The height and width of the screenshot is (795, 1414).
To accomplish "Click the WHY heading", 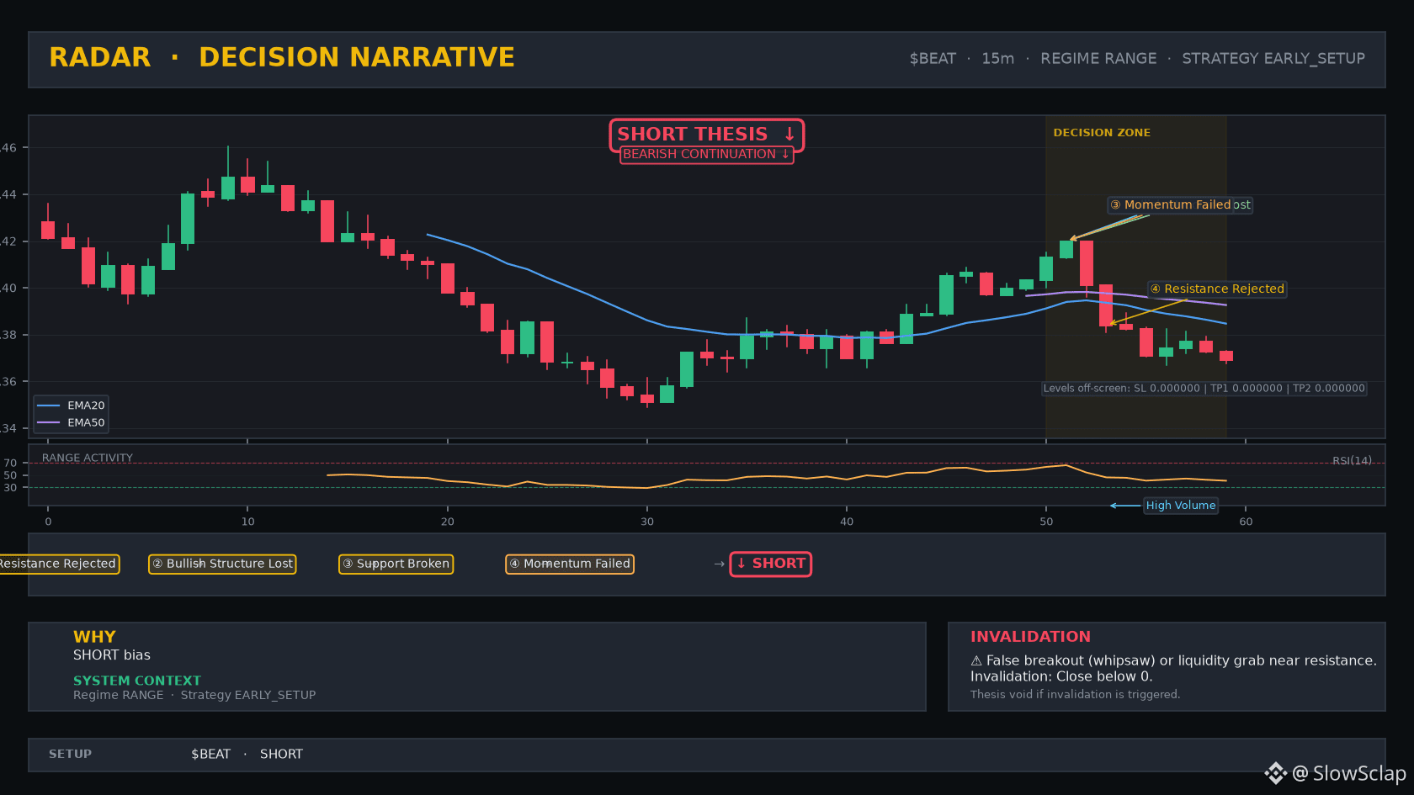I will [x=94, y=637].
